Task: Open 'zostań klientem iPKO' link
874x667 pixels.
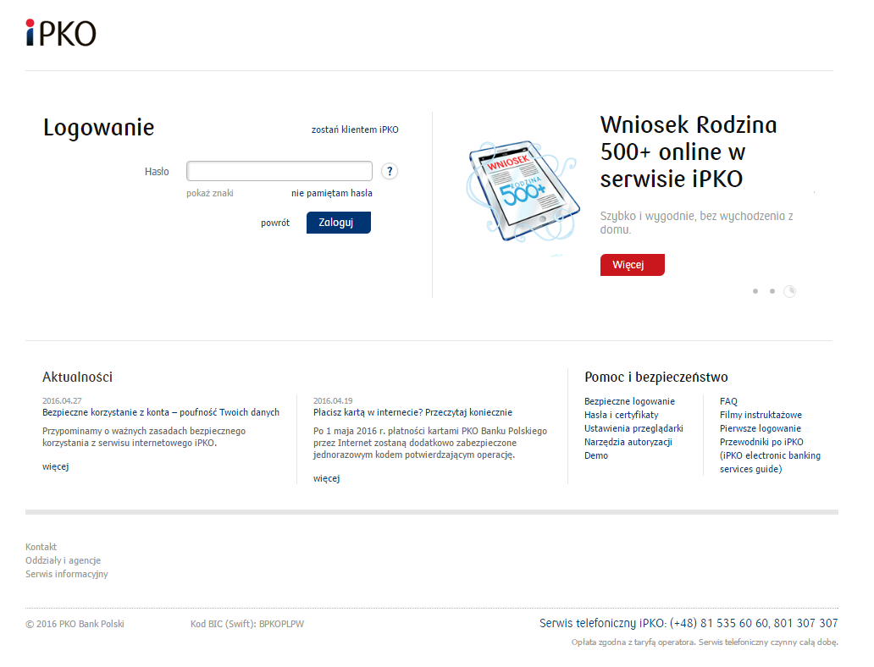Action: 355,130
